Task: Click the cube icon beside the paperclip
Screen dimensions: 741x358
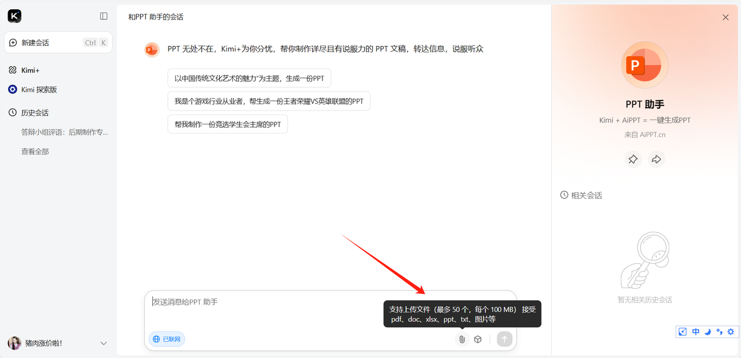Action: tap(478, 339)
